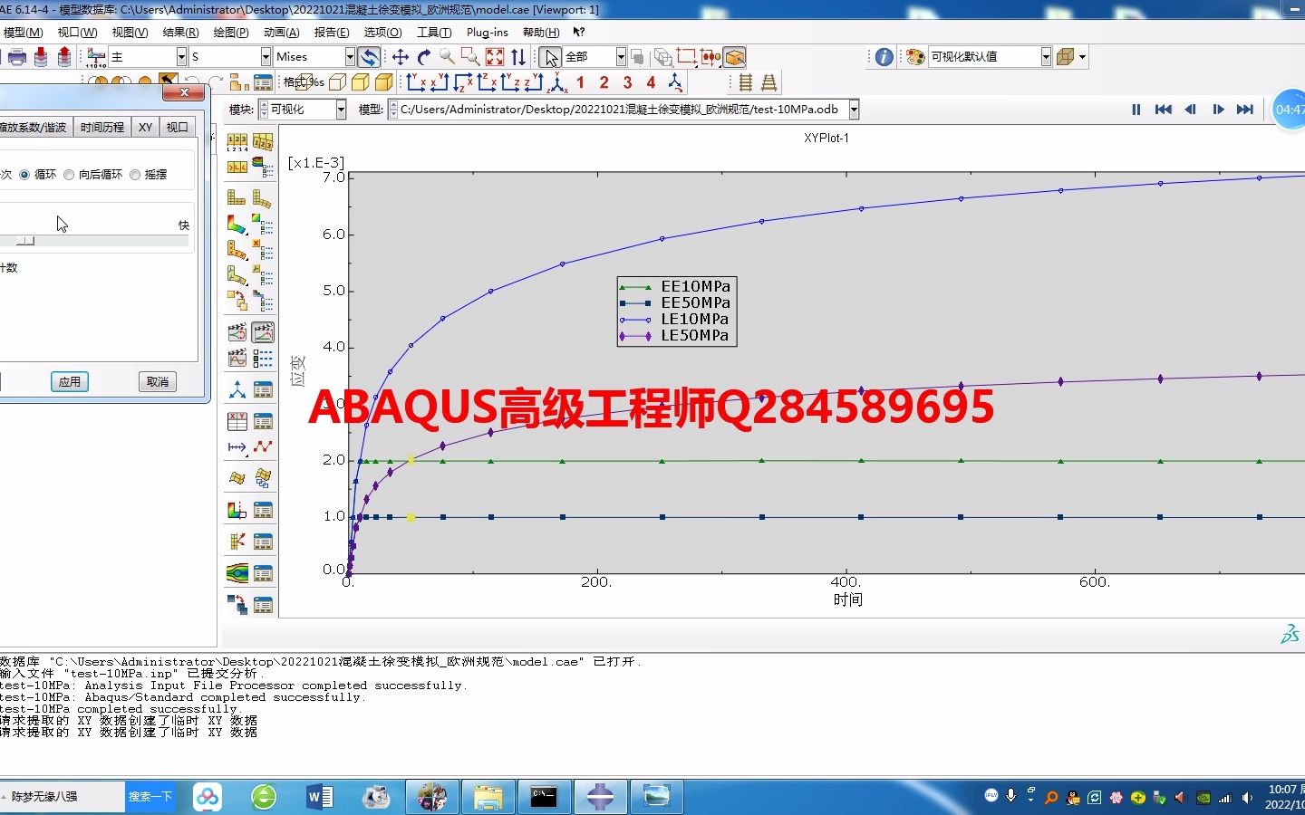Switch to the 视口 tab in dialog
This screenshot has width=1305, height=815.
pyautogui.click(x=178, y=128)
